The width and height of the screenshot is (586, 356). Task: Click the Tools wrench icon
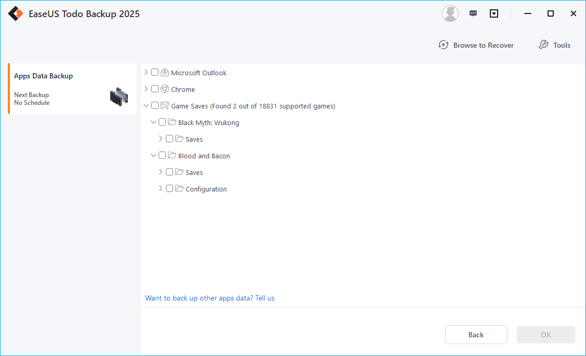(543, 45)
